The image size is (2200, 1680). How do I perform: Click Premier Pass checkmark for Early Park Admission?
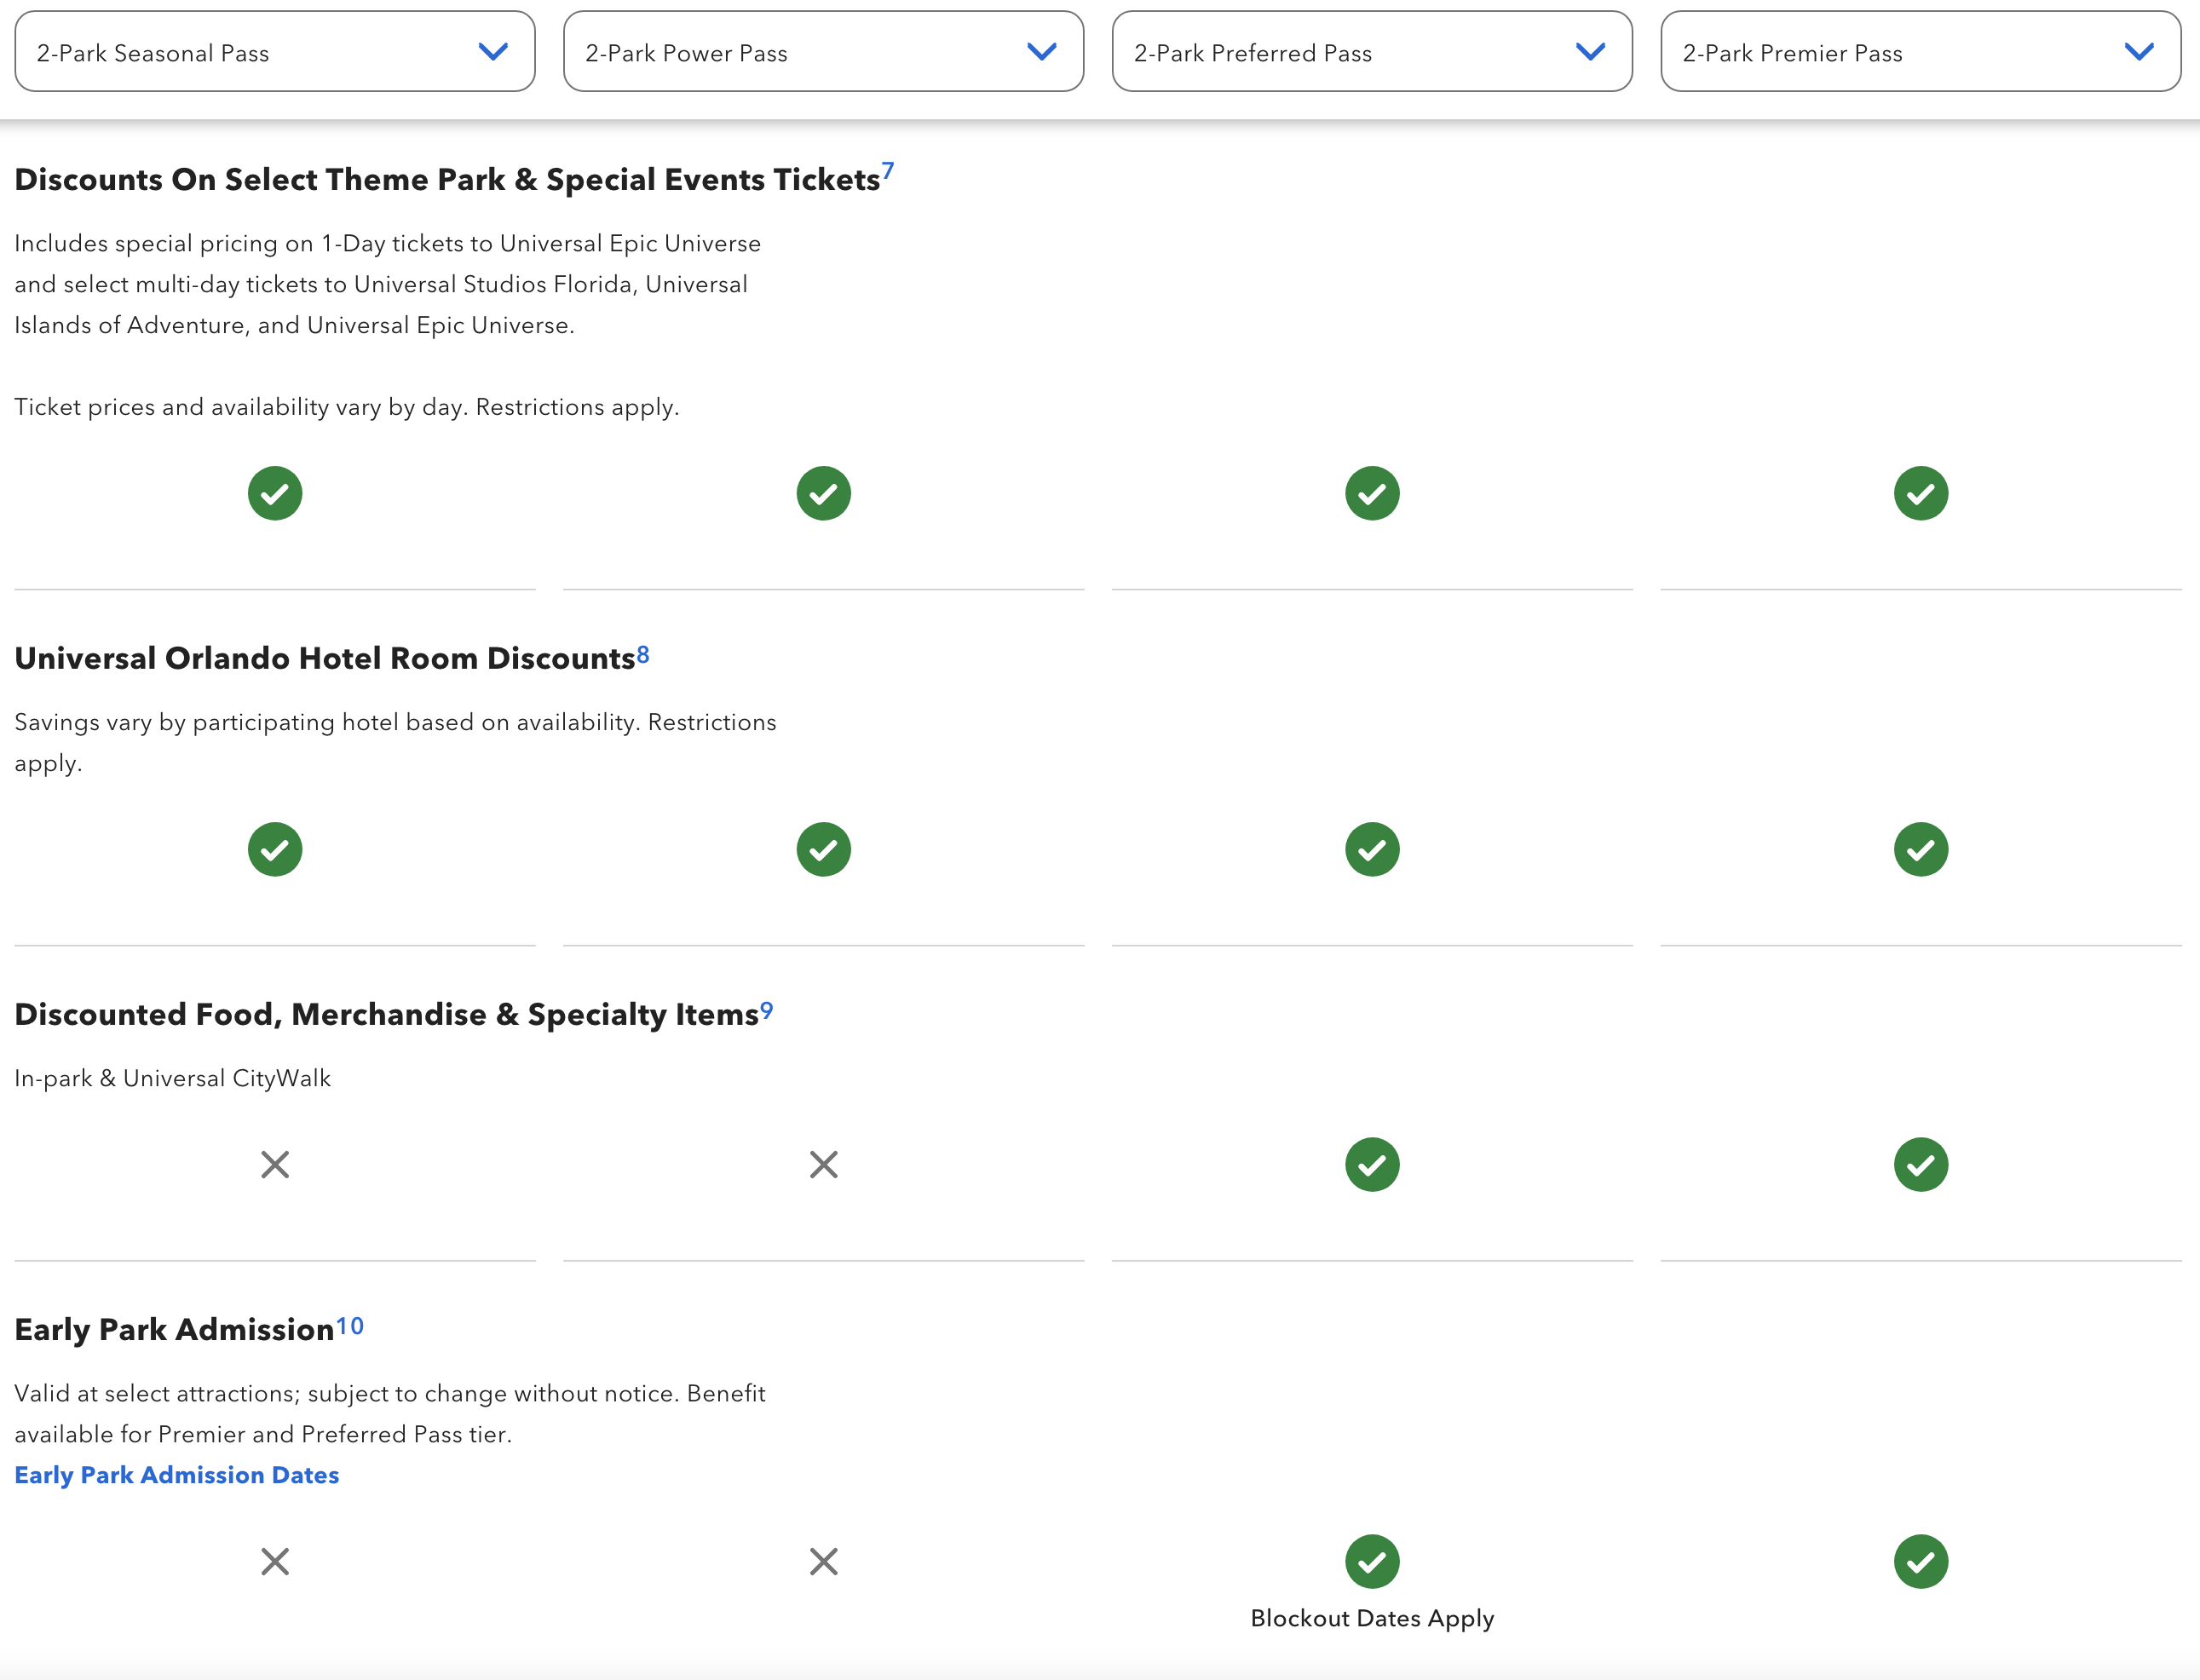(1920, 1561)
